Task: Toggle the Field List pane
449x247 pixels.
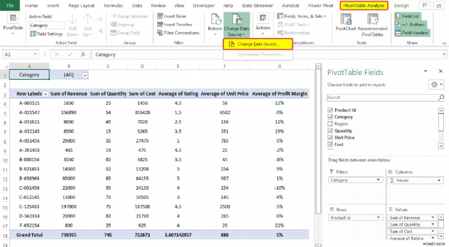Action: point(407,16)
